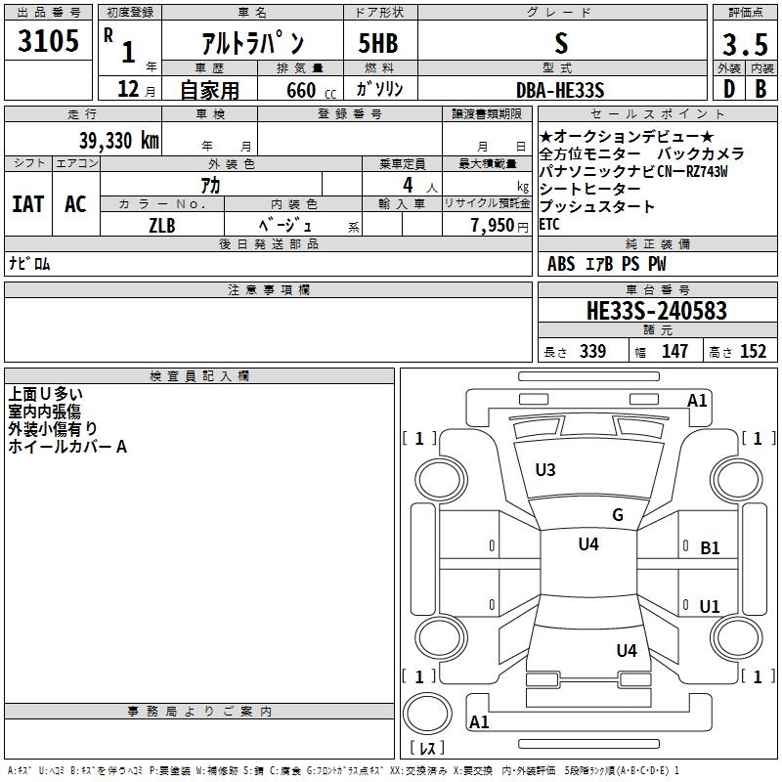Click interior color ベージュ
The image size is (782, 782).
tap(285, 225)
